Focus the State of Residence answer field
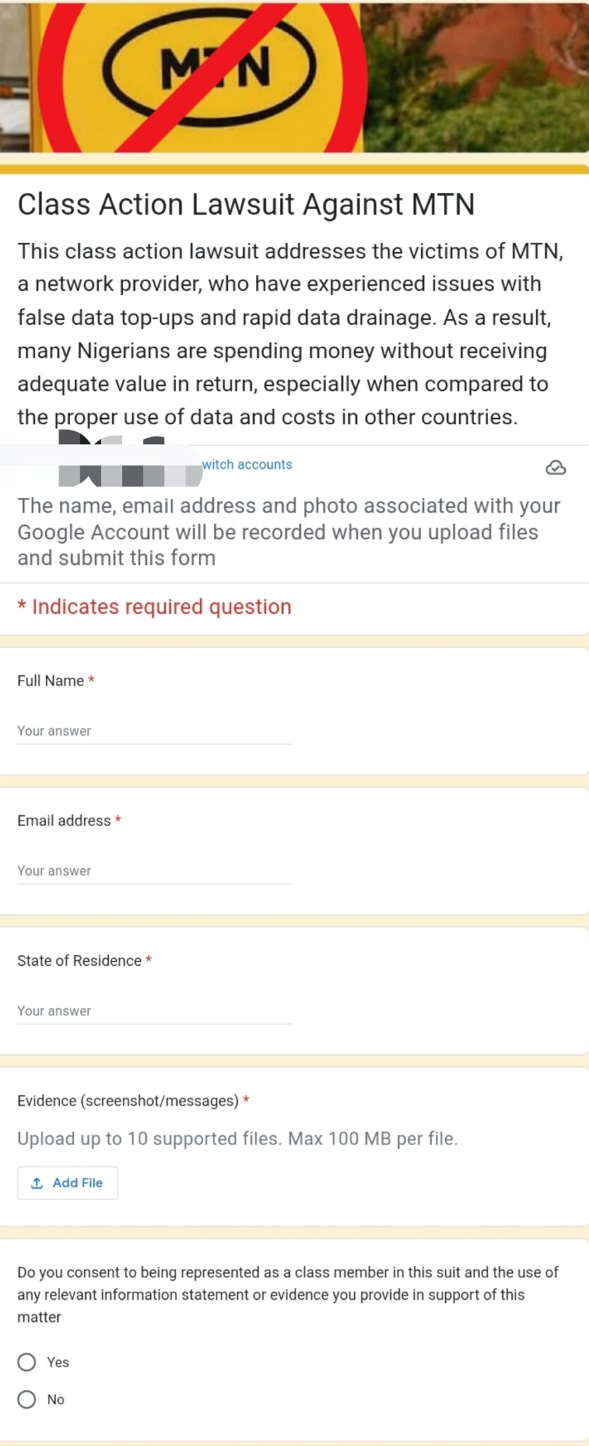589x1446 pixels. [154, 1011]
